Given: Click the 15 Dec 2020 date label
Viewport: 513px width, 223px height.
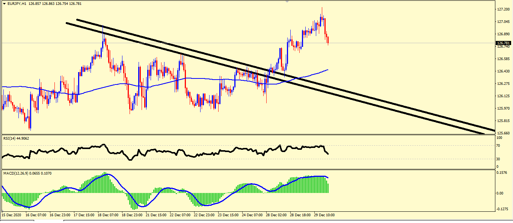Looking at the screenshot, I should [x=11, y=215].
